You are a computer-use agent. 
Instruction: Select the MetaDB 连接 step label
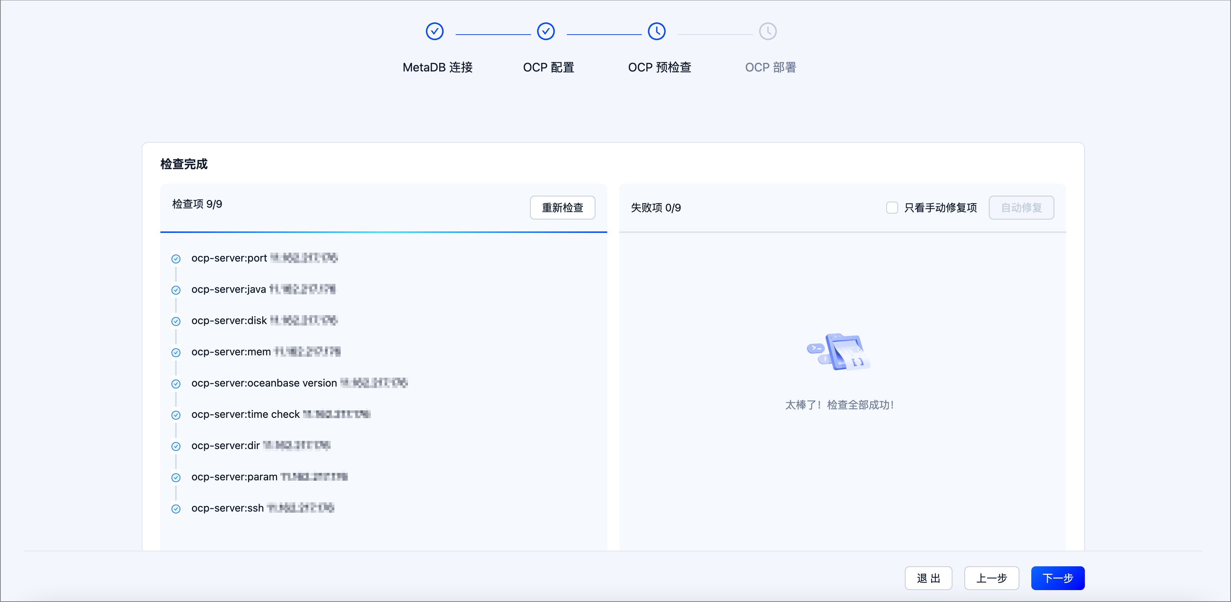click(437, 67)
